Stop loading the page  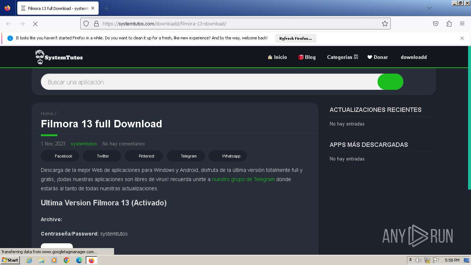click(x=35, y=24)
